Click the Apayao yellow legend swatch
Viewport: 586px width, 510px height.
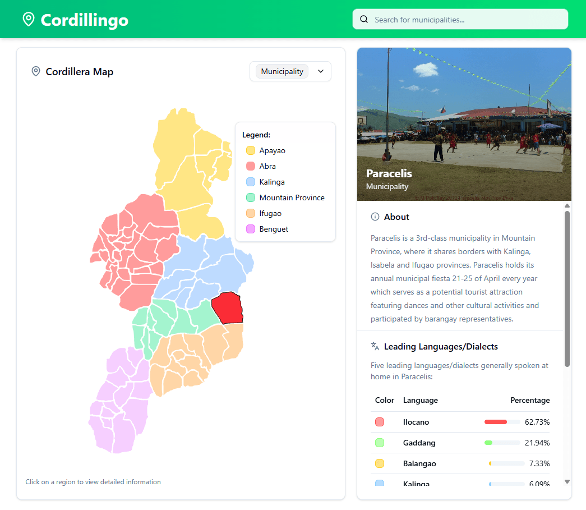point(251,150)
